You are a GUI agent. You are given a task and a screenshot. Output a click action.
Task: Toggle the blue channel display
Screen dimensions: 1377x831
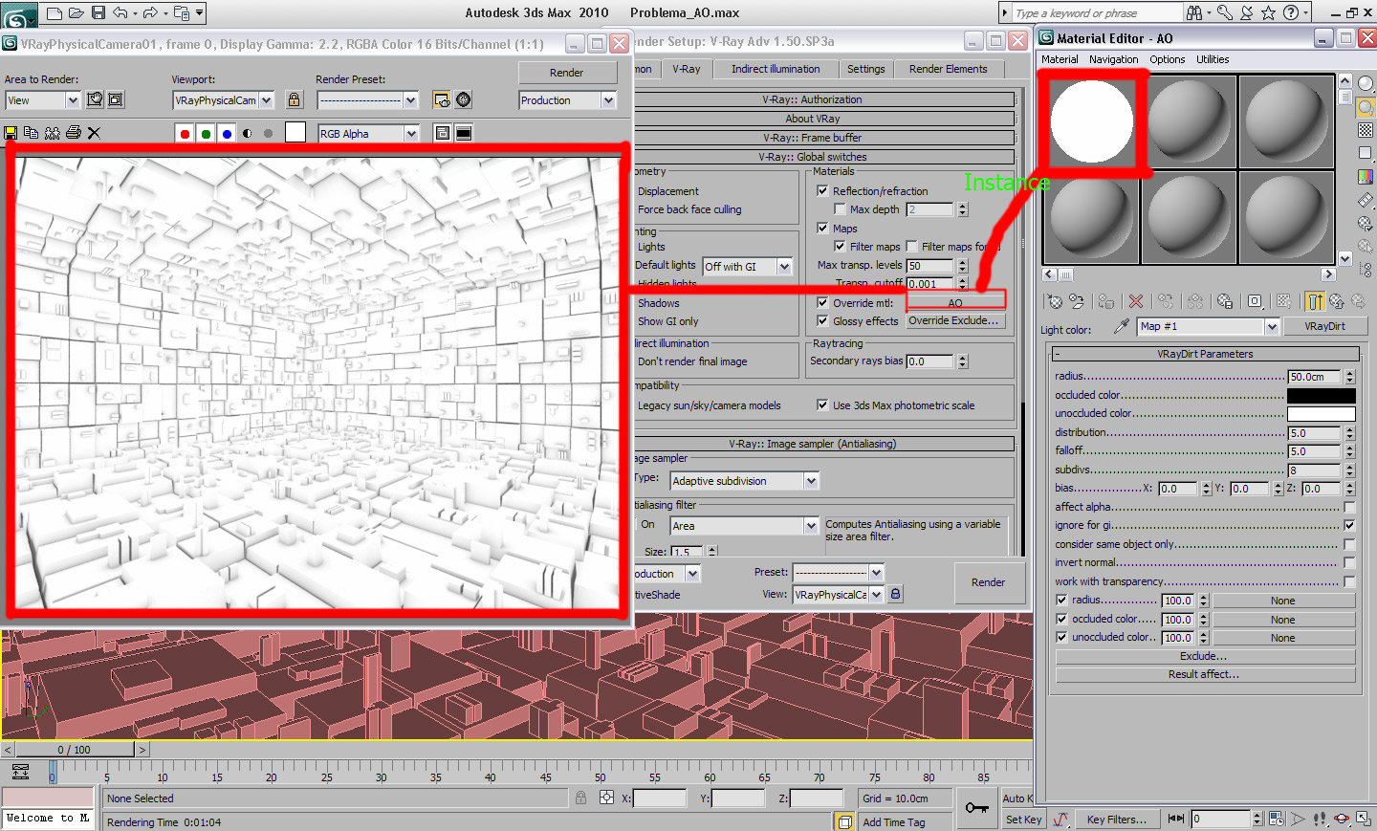click(x=227, y=134)
